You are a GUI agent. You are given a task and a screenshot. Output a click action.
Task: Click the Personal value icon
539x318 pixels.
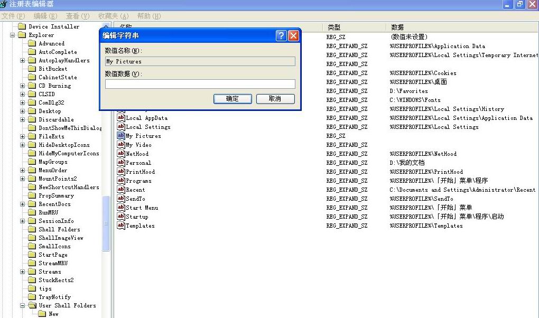[121, 163]
